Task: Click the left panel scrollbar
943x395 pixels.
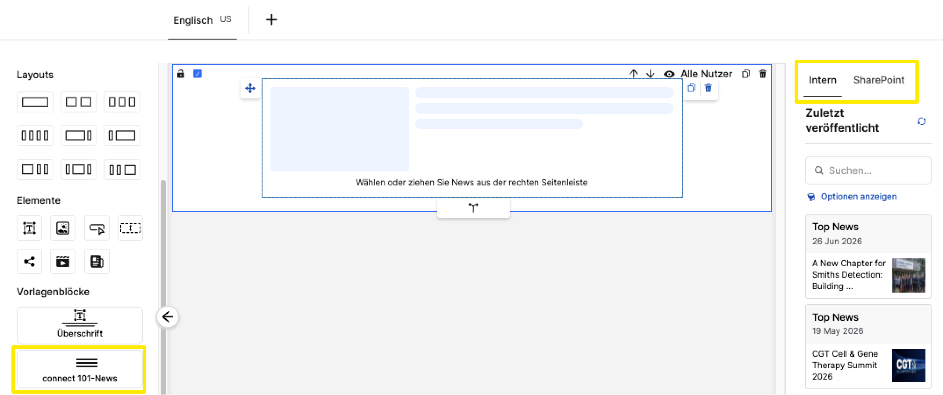Action: (163, 287)
